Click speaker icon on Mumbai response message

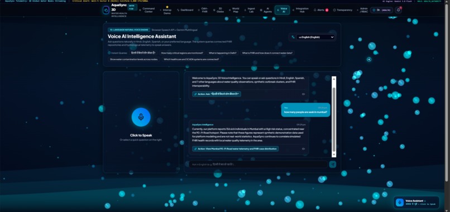pyautogui.click(x=303, y=149)
